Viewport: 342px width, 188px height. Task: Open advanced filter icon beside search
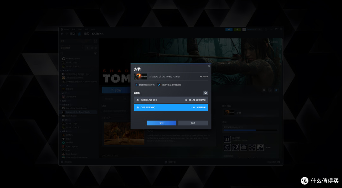pyautogui.click(x=95, y=53)
